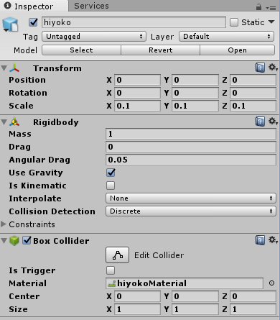Disable Use Gravity checkbox

point(111,173)
